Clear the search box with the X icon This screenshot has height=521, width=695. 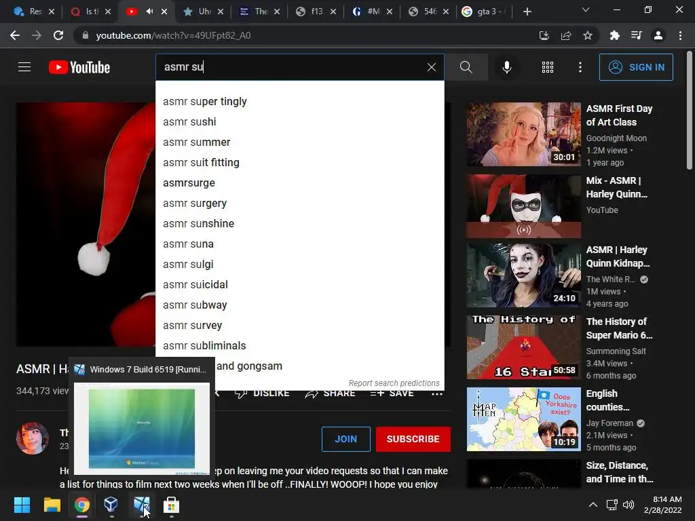point(431,67)
